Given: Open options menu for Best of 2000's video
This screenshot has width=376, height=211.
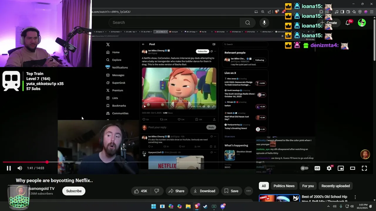Looking at the screenshot, I should pyautogui.click(x=355, y=197).
